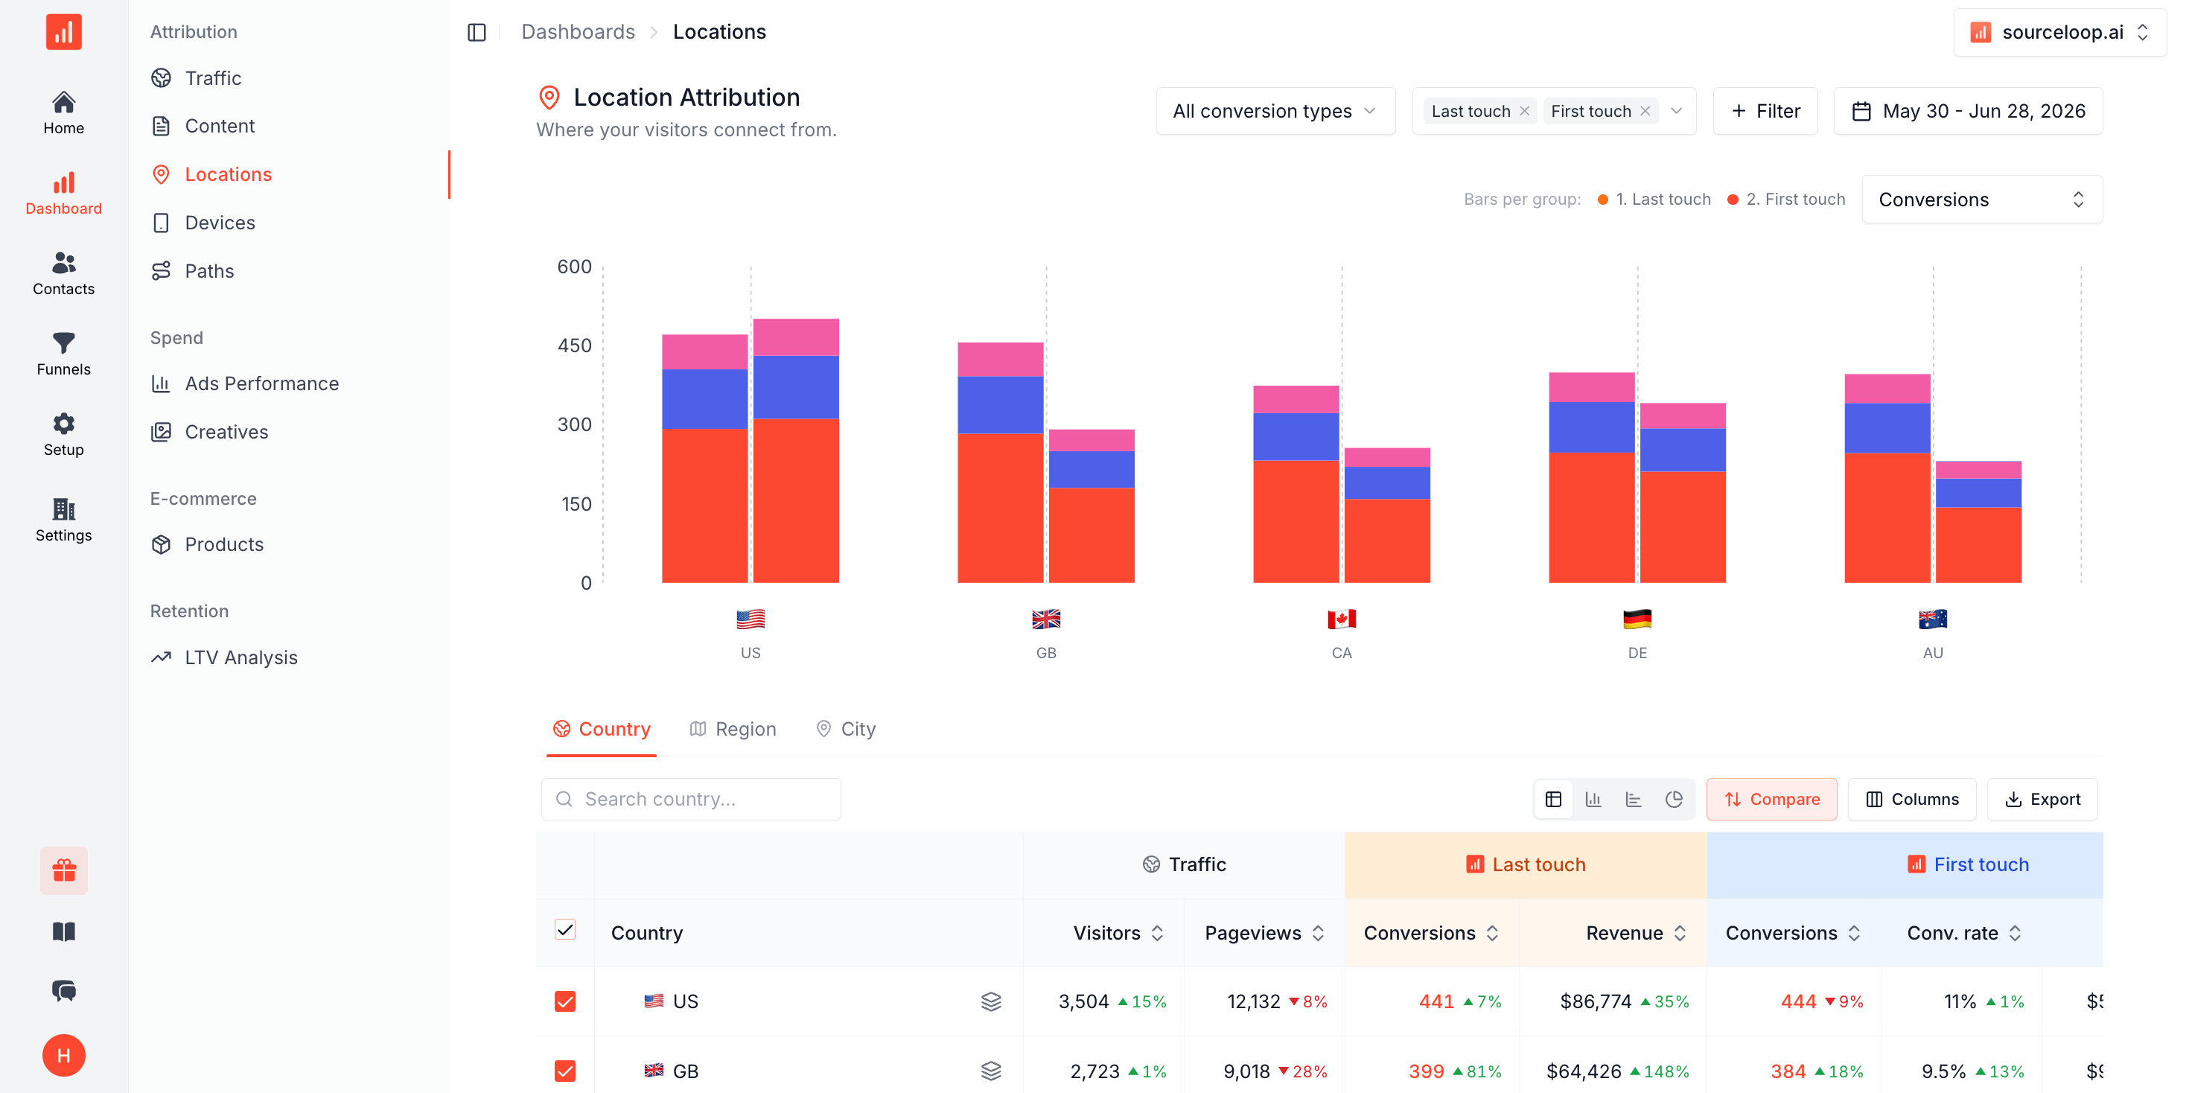The height and width of the screenshot is (1093, 2189).
Task: Open the Settings building icon
Action: point(64,520)
